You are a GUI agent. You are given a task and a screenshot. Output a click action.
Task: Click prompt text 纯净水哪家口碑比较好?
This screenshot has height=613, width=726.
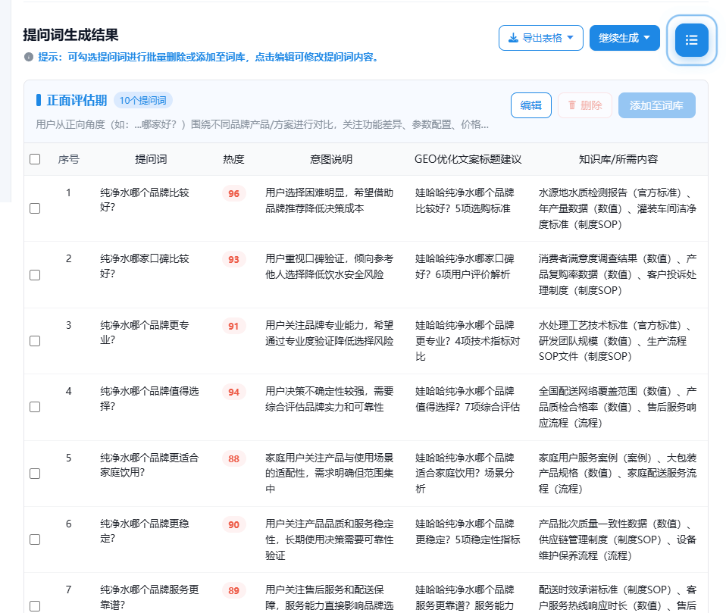click(x=145, y=266)
